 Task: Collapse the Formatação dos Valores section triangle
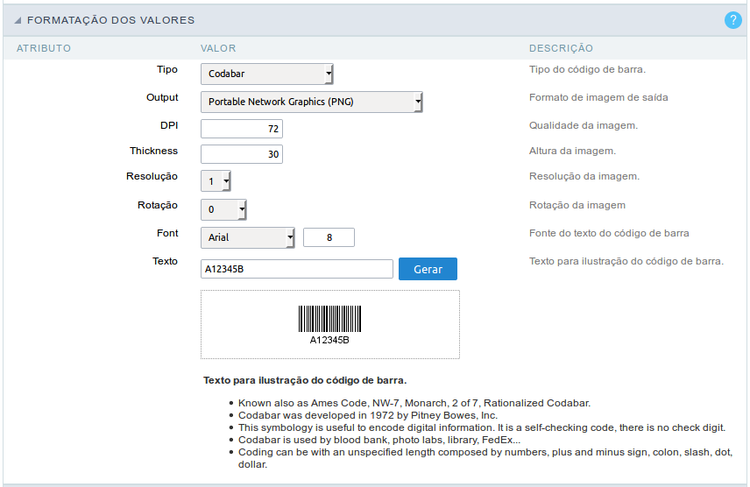click(18, 20)
